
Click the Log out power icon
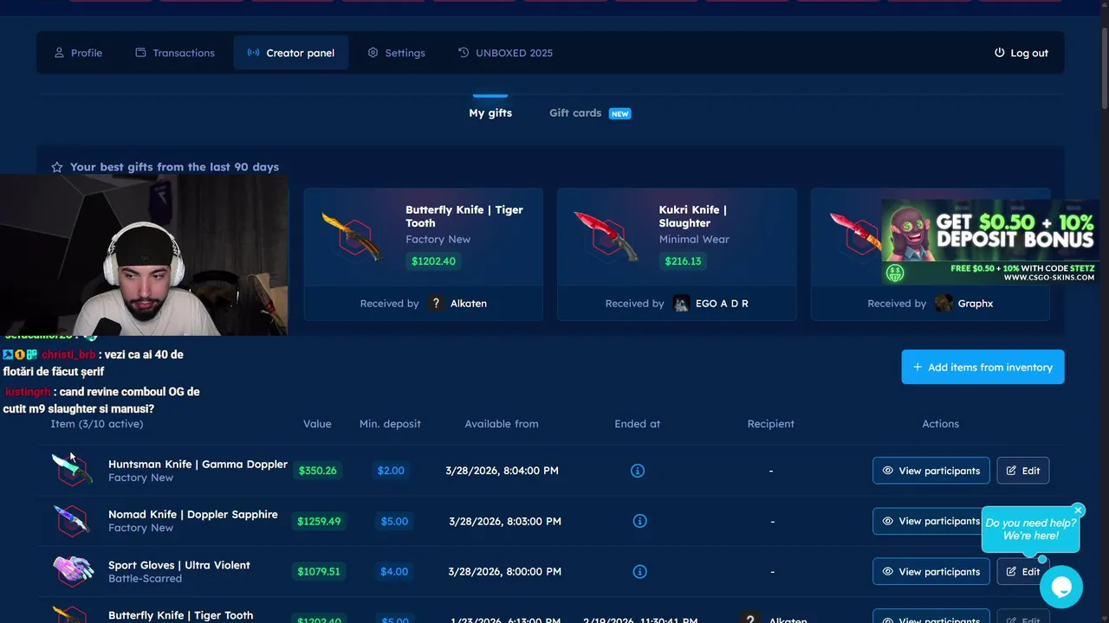coord(999,53)
